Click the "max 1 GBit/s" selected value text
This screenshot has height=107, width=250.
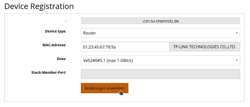click(120, 60)
